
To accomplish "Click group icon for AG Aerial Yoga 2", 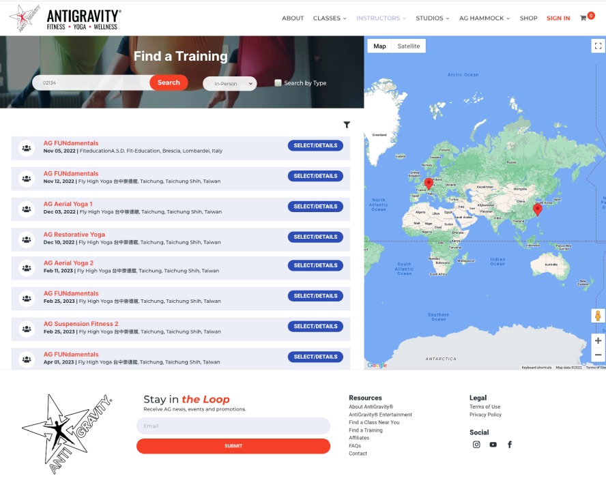I will tap(27, 267).
